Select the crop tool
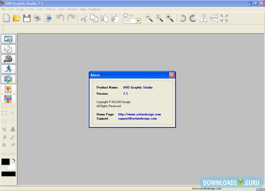The width and height of the screenshot is (265, 191). click(4, 129)
